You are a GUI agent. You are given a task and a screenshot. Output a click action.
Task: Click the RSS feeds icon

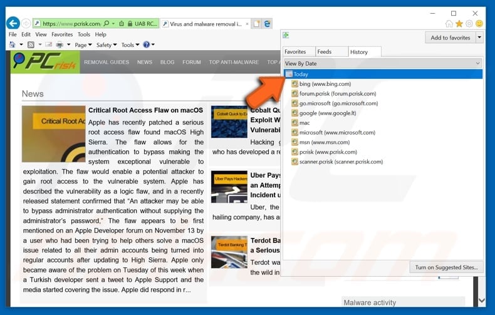(31, 45)
